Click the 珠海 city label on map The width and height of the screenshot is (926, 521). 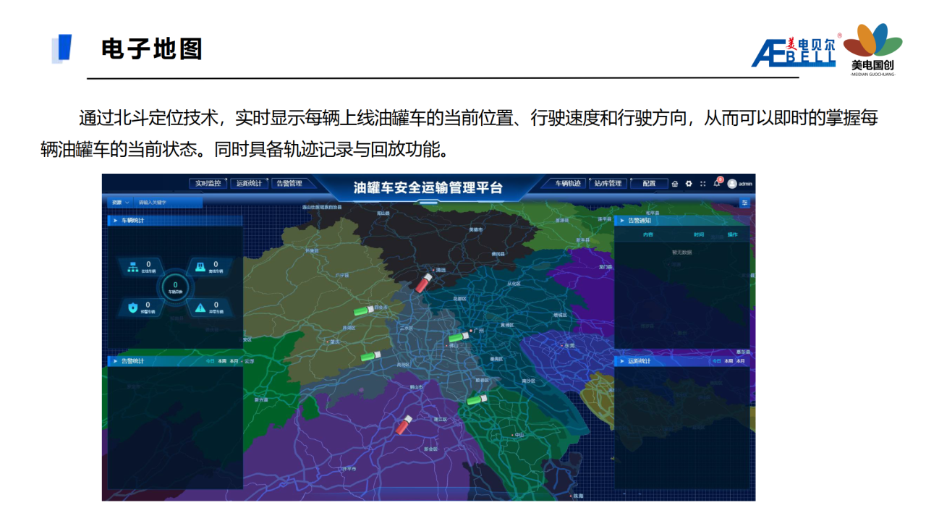click(x=577, y=496)
